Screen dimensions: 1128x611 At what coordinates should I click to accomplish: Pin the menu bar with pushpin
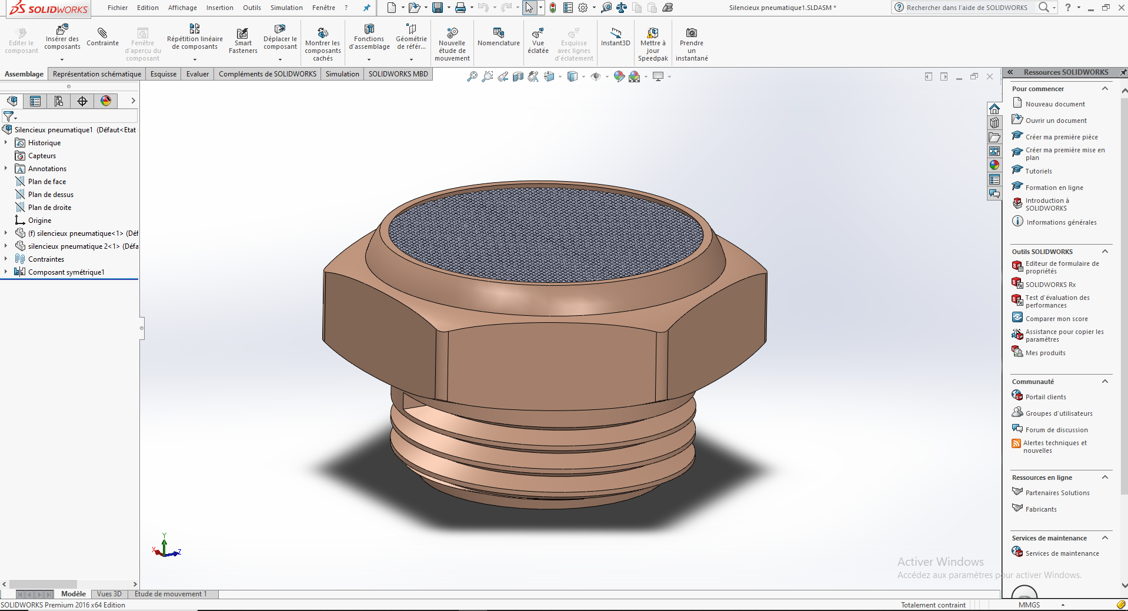pyautogui.click(x=367, y=8)
